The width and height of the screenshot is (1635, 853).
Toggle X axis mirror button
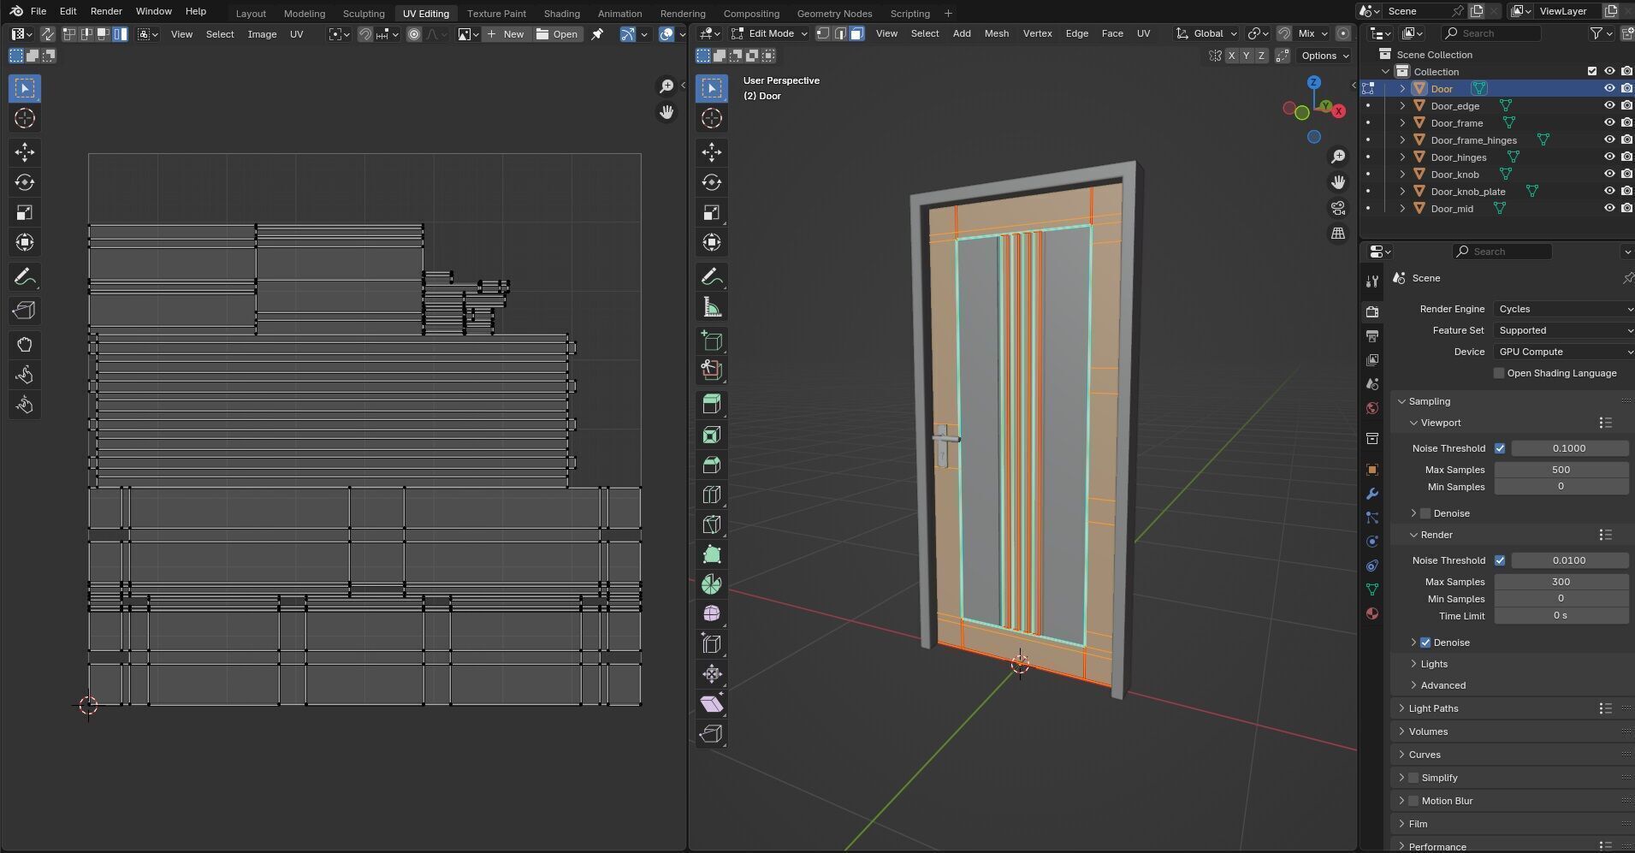click(1231, 56)
